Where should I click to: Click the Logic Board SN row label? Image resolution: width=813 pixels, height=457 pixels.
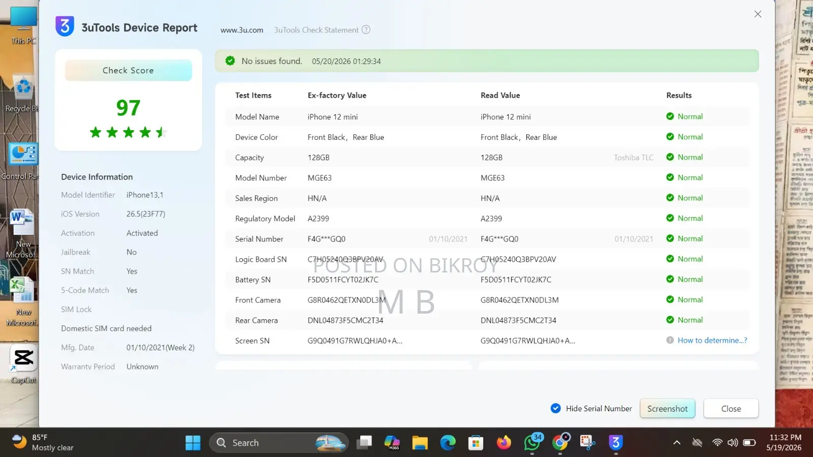tap(261, 259)
